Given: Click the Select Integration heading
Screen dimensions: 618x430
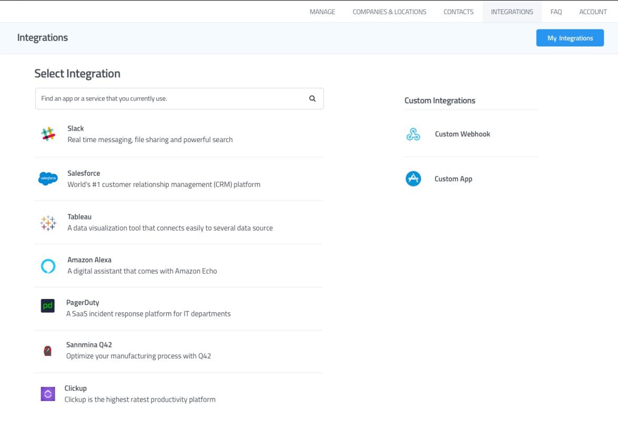Looking at the screenshot, I should 77,73.
